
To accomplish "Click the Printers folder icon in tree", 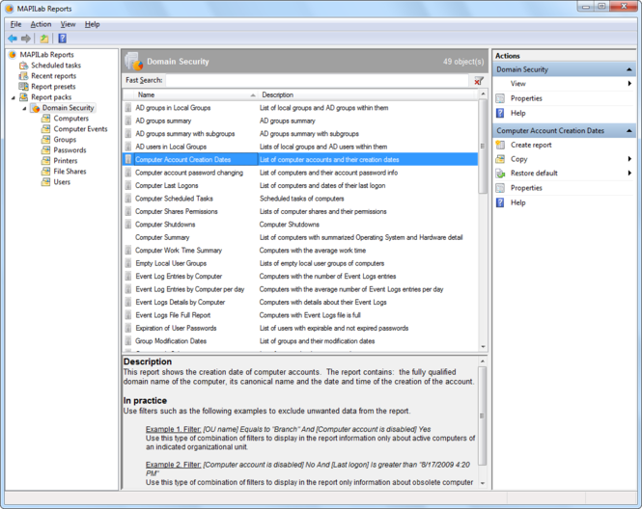I will point(46,161).
